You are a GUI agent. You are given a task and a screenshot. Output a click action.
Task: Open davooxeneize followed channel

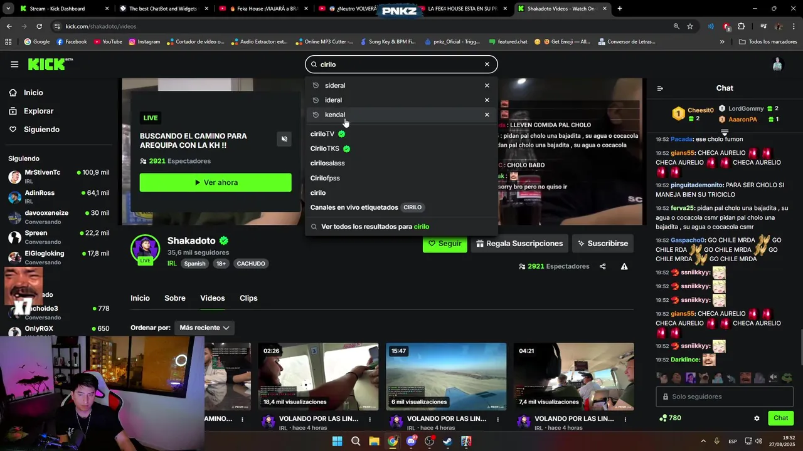pos(58,217)
